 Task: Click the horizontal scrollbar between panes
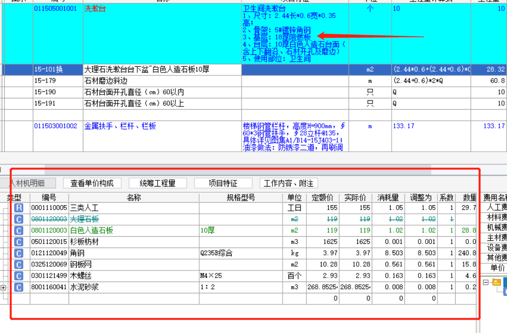point(238,169)
